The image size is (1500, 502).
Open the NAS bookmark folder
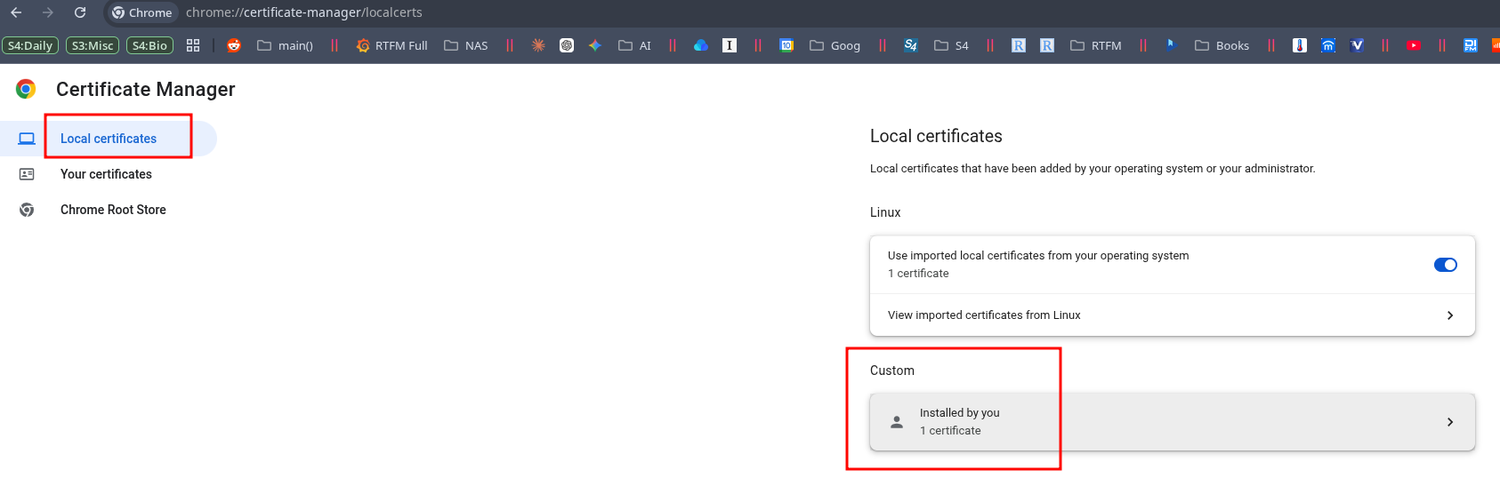[x=466, y=45]
